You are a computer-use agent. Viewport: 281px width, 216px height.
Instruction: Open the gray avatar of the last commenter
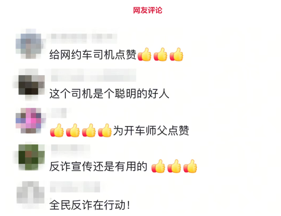30,195
